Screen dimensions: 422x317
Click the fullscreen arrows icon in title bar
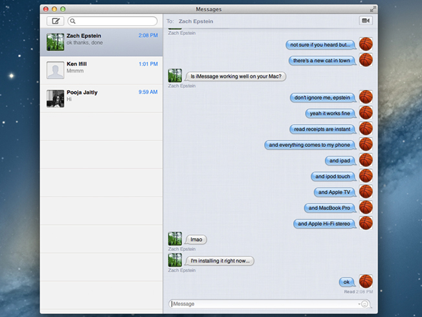click(372, 9)
